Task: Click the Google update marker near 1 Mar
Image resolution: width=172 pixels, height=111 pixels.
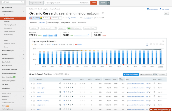Action: [111, 64]
